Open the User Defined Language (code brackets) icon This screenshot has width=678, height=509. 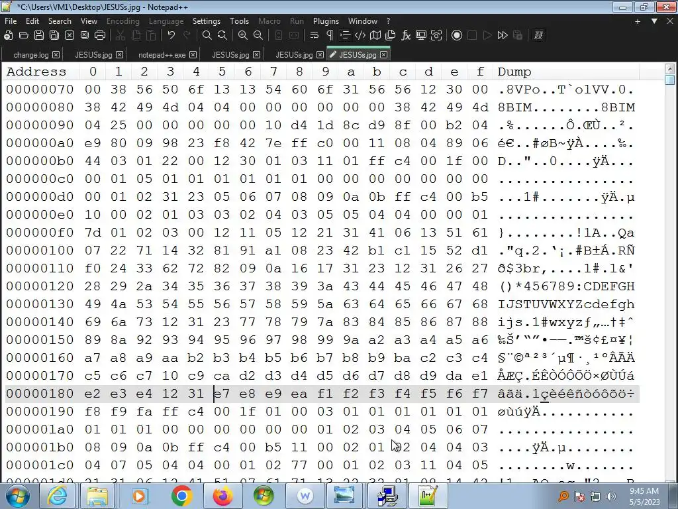[360, 36]
